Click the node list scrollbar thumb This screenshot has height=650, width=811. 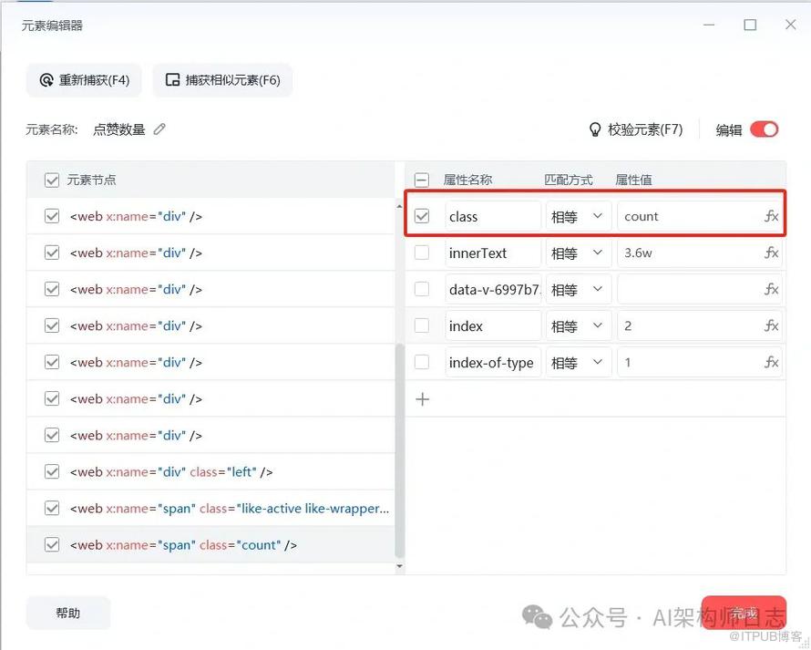[x=399, y=450]
